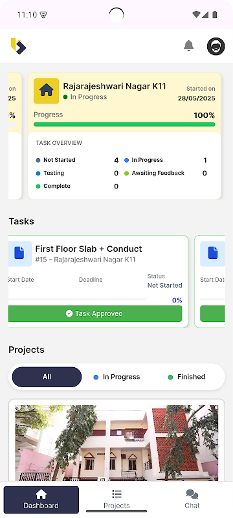This screenshot has width=233, height=518.
Task: Click the Task Approved button
Action: point(95,313)
